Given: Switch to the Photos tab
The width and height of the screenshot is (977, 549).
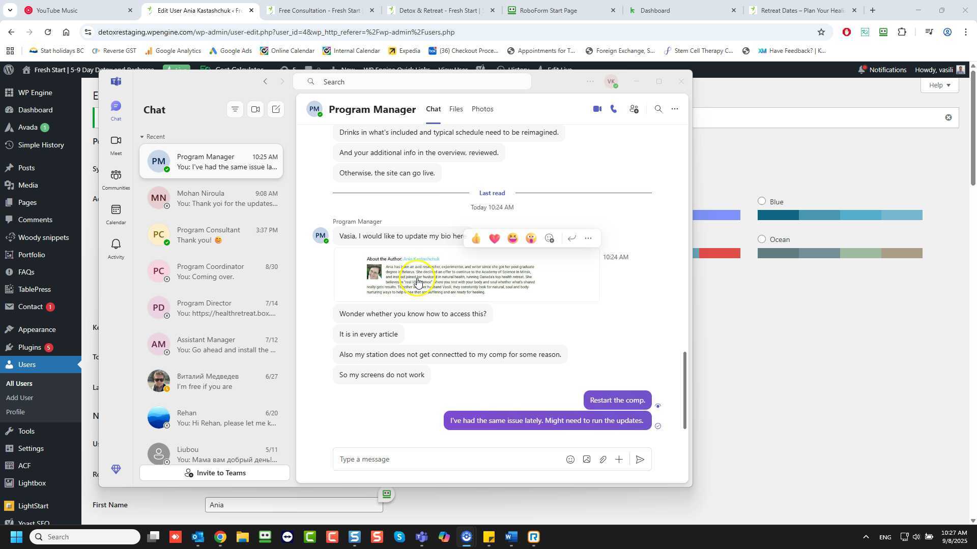Looking at the screenshot, I should [x=482, y=109].
